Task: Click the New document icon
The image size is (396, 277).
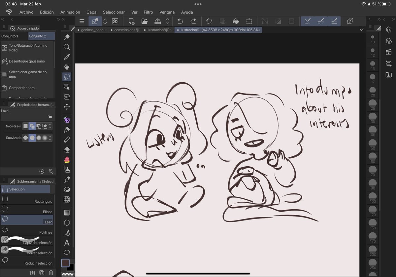Action: coord(131,21)
